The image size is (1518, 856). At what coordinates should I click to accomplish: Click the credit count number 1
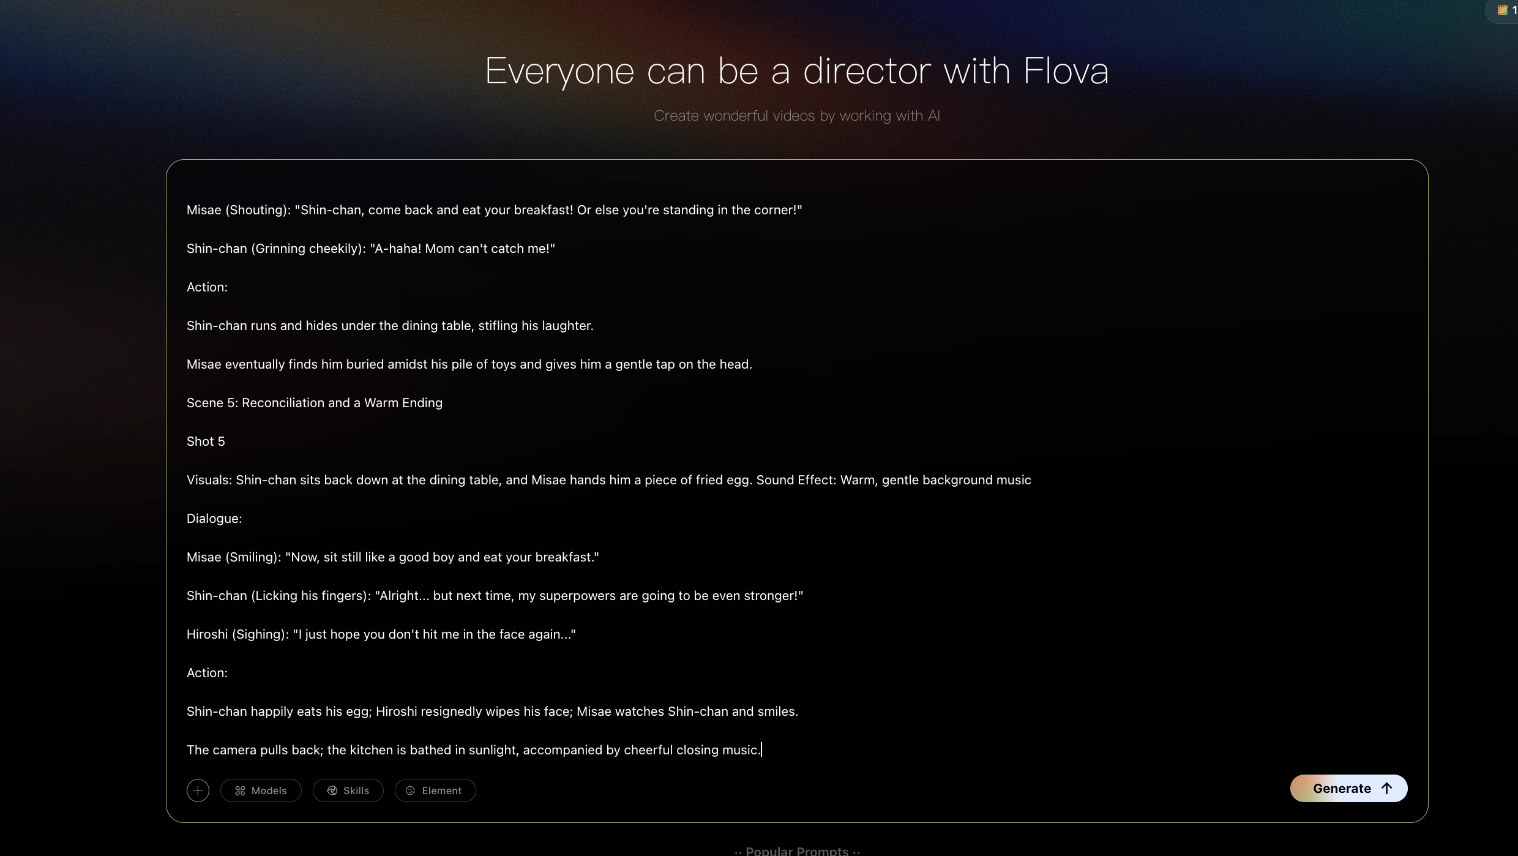1514,10
